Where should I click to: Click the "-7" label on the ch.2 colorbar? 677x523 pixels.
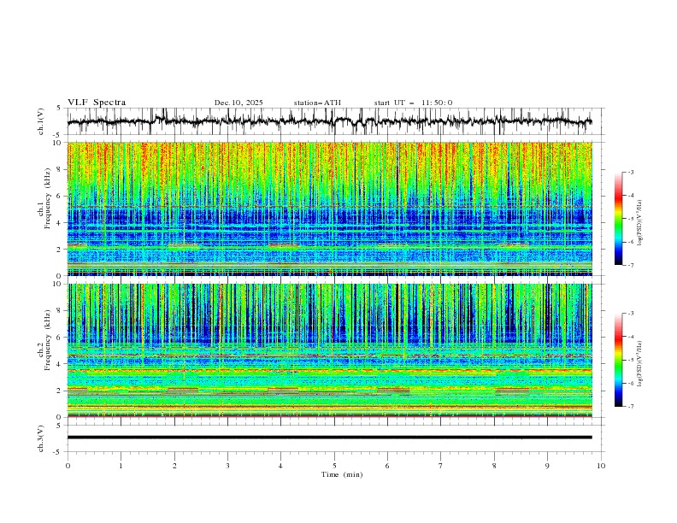click(630, 407)
